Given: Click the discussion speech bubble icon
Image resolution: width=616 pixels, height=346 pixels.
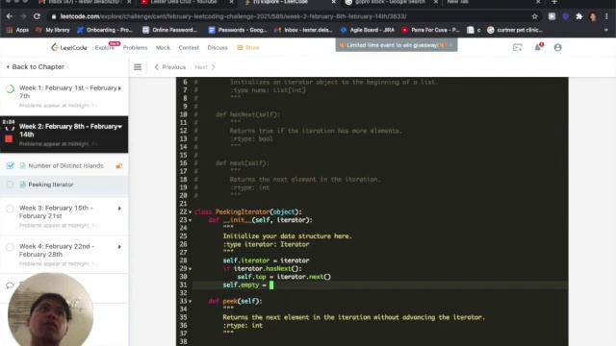Looking at the screenshot, I should [10, 285].
